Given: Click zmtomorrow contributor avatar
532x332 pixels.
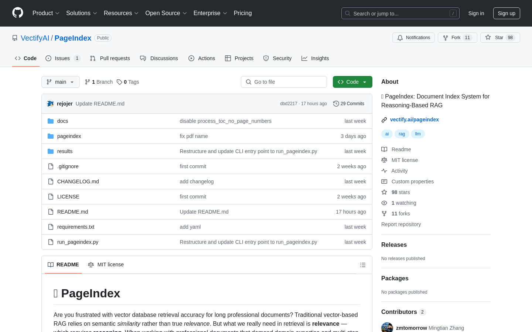Looking at the screenshot, I should click(x=387, y=328).
